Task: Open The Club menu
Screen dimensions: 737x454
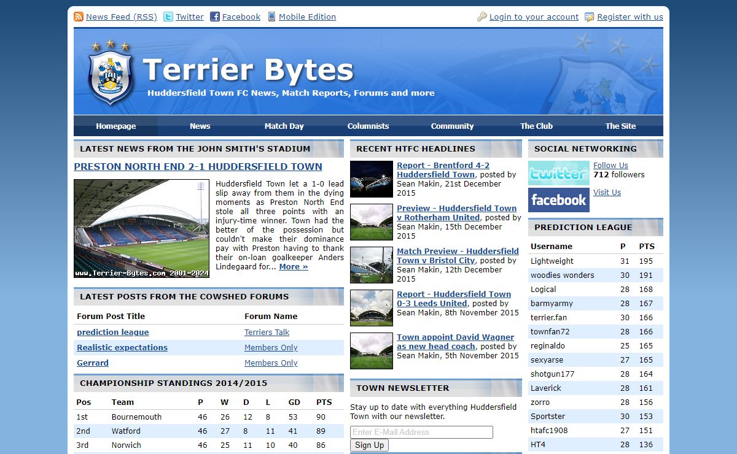Action: (536, 126)
